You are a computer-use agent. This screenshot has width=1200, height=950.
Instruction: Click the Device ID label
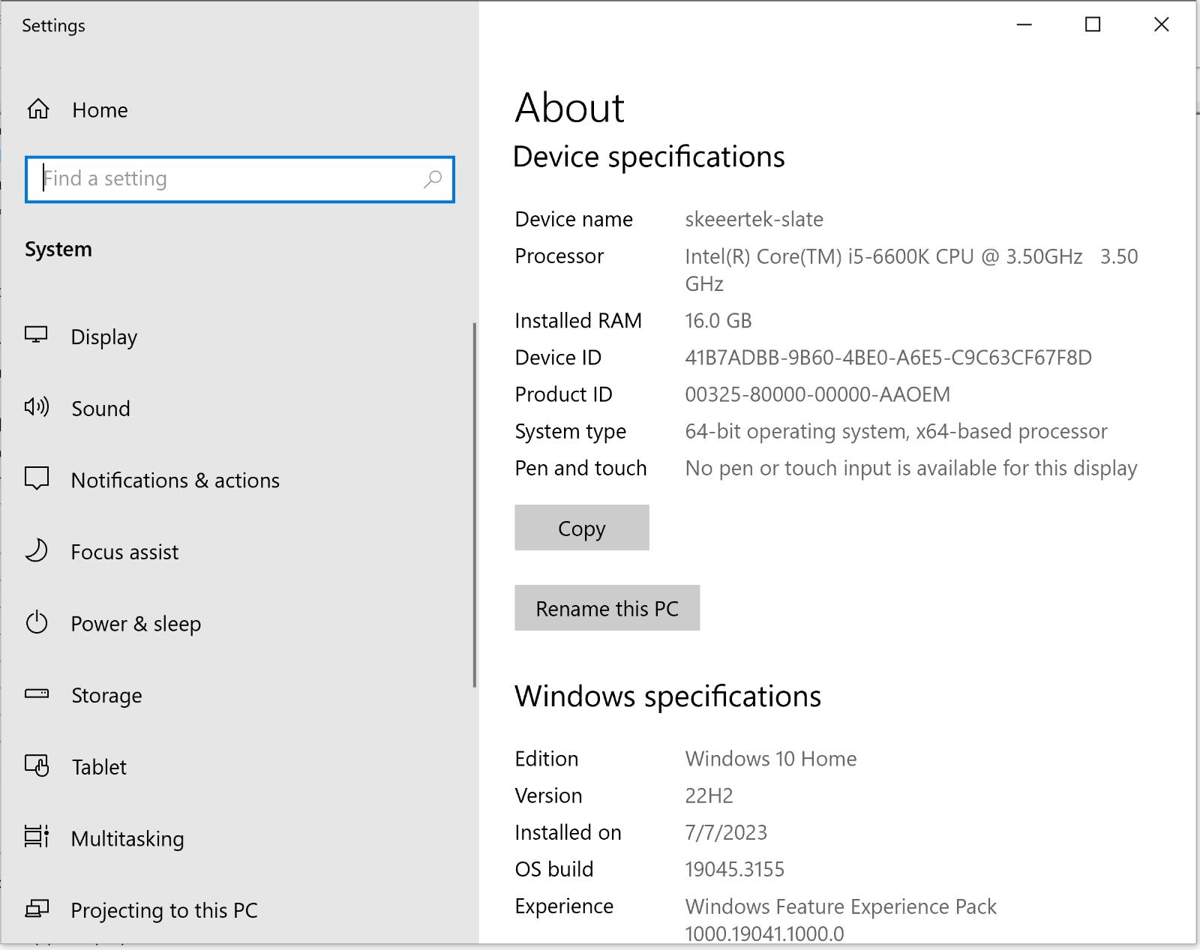(558, 358)
